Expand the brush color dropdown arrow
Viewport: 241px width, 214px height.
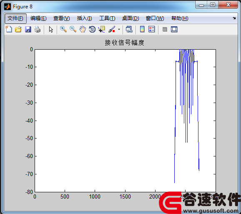coord(119,29)
